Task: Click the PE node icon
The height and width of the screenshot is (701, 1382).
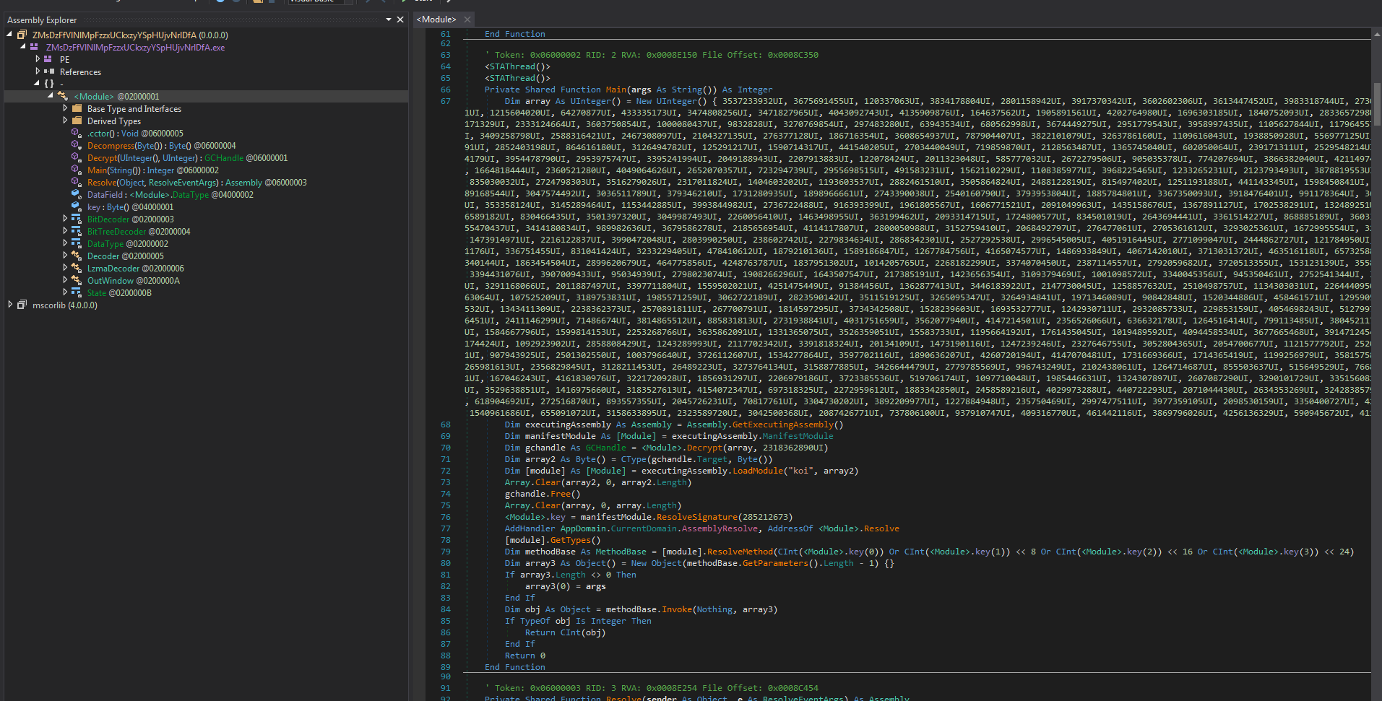Action: point(48,59)
